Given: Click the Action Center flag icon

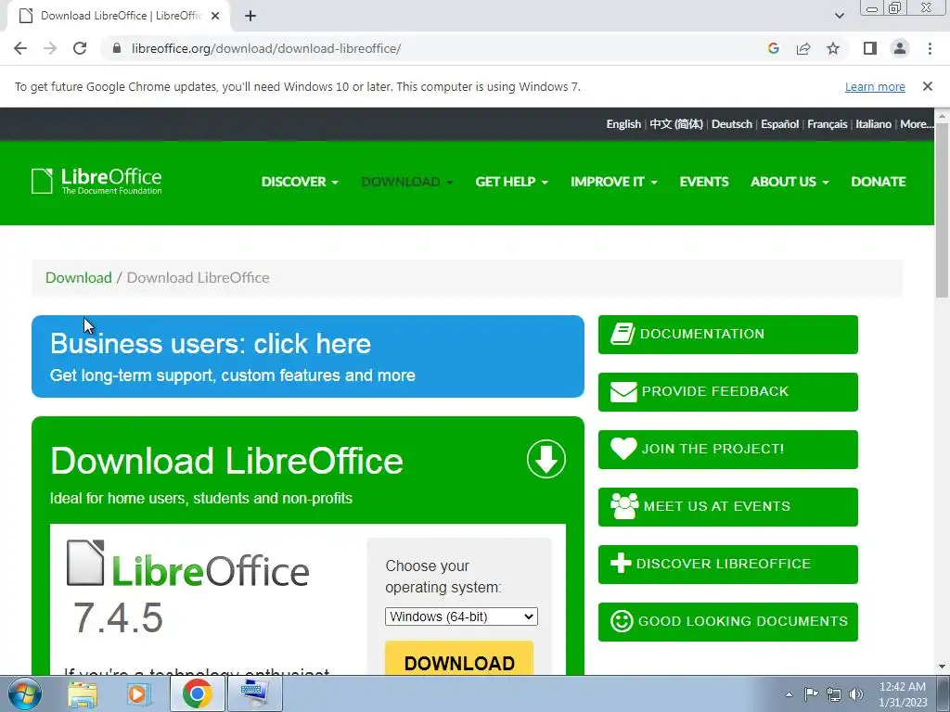Looking at the screenshot, I should pyautogui.click(x=811, y=694).
